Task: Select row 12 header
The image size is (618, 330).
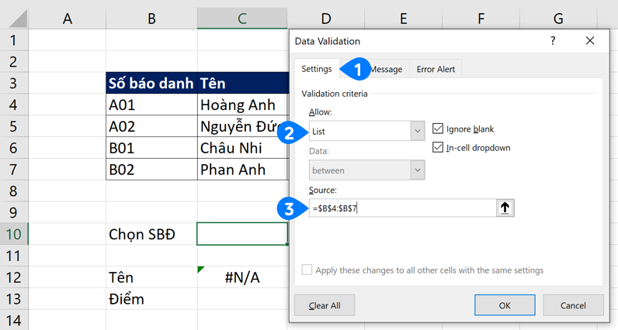Action: point(14,277)
